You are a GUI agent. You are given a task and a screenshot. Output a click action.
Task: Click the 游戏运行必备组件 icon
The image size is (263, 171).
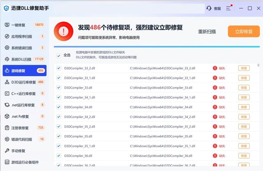[x=7, y=162]
